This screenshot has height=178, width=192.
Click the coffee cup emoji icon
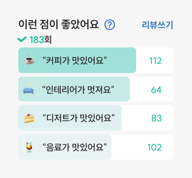point(29,60)
